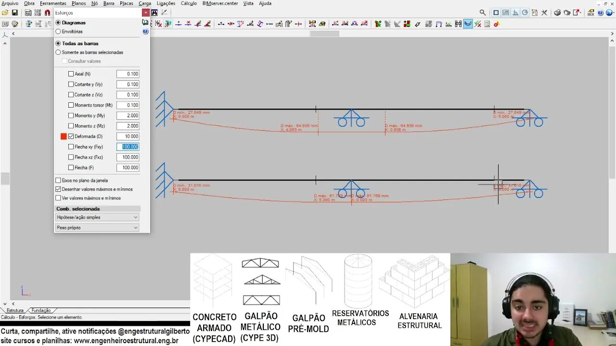This screenshot has height=346, width=616.
Task: Click the circular redraw icon
Action: coord(525,12)
